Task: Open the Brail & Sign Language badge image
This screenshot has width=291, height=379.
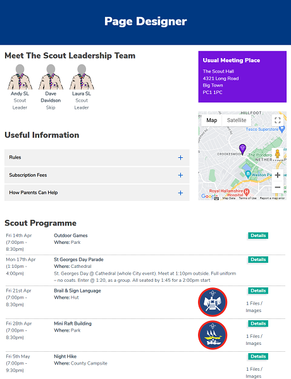Action: 213,302
